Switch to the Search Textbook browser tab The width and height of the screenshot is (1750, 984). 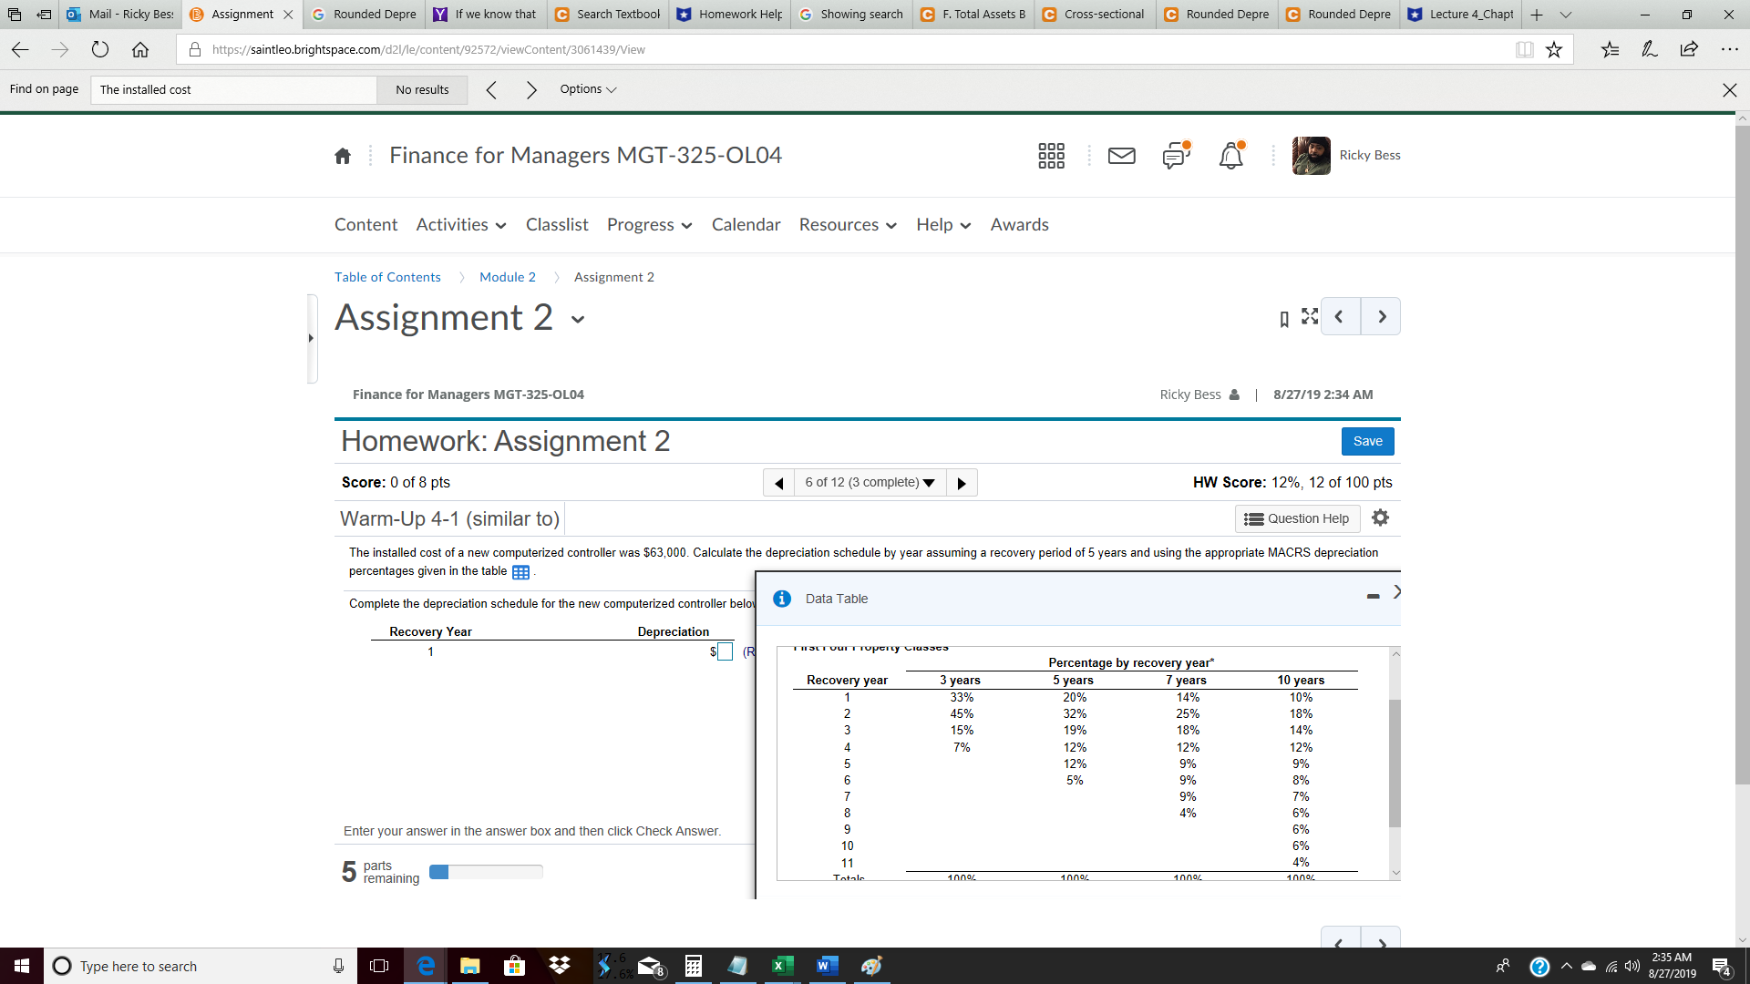point(609,14)
